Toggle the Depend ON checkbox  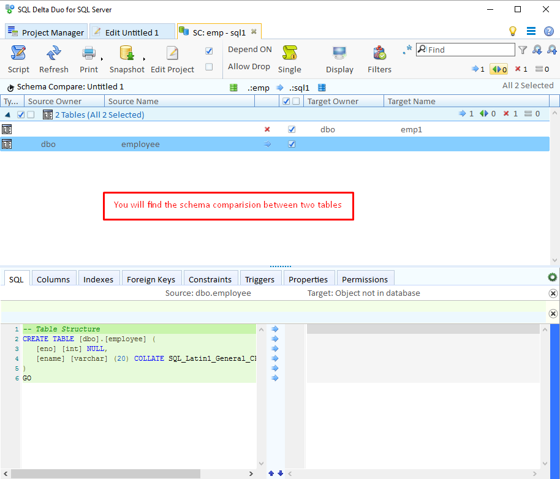coord(209,50)
